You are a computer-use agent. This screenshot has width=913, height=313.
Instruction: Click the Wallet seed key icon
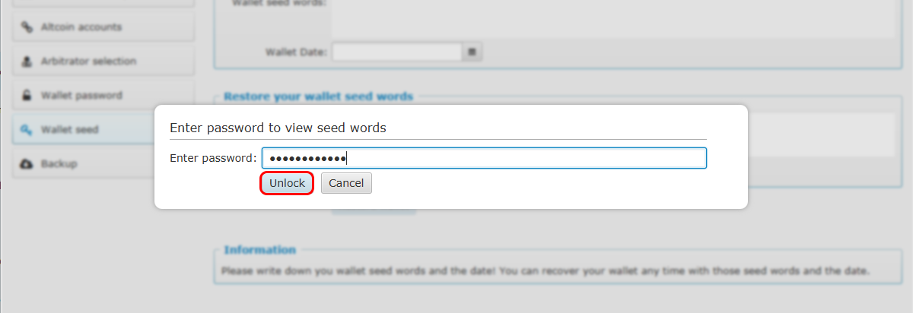[x=27, y=130]
